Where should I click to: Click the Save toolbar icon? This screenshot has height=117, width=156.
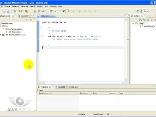click(4, 11)
